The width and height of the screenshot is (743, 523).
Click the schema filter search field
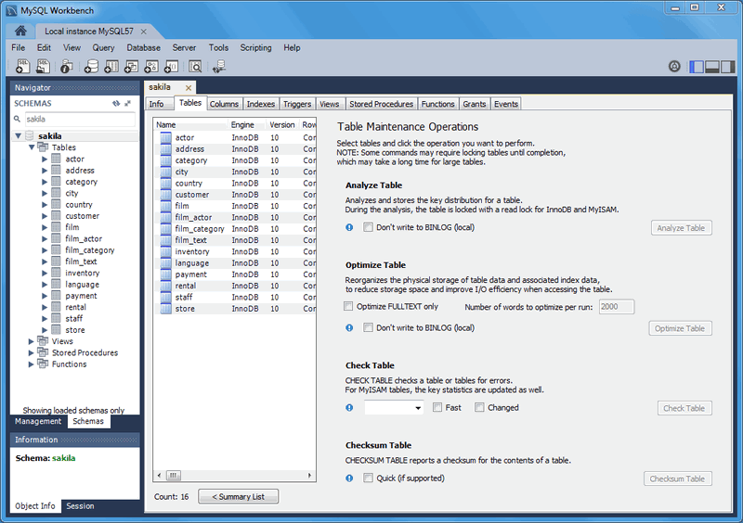click(x=79, y=119)
